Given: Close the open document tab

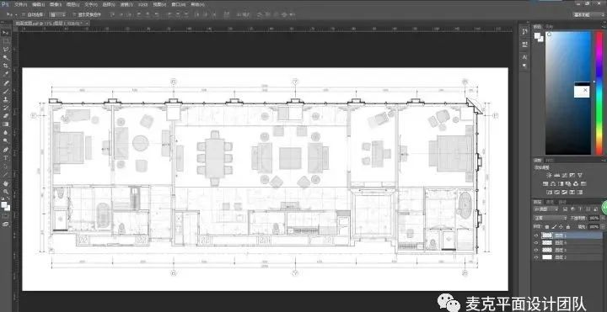Looking at the screenshot, I should pyautogui.click(x=87, y=24).
